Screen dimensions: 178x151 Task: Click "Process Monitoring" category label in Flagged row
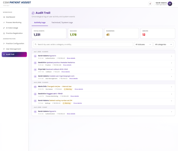[x=52, y=96]
